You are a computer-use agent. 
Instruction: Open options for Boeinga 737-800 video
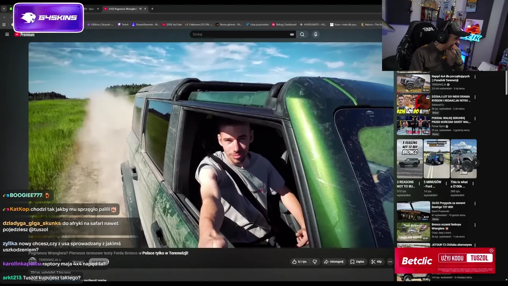(x=475, y=203)
